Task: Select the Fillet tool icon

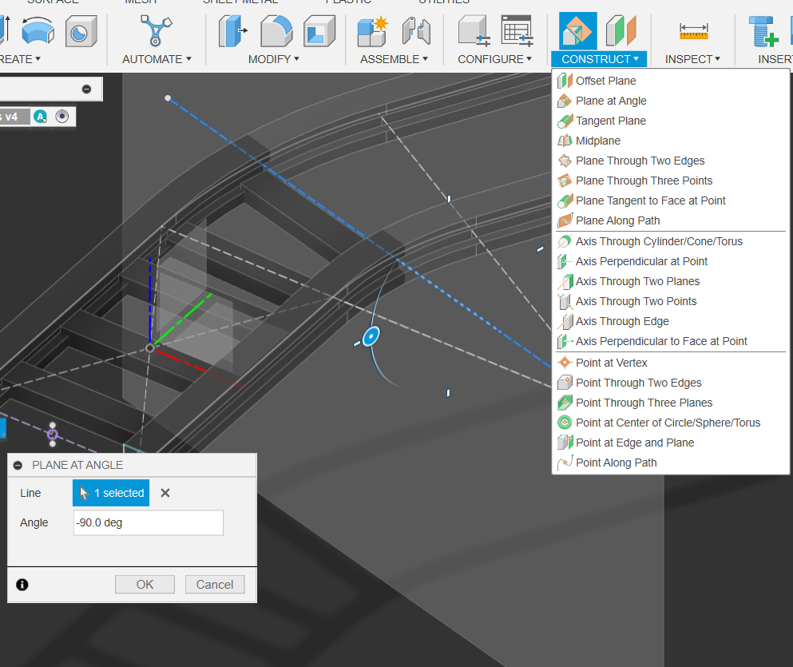Action: point(276,31)
